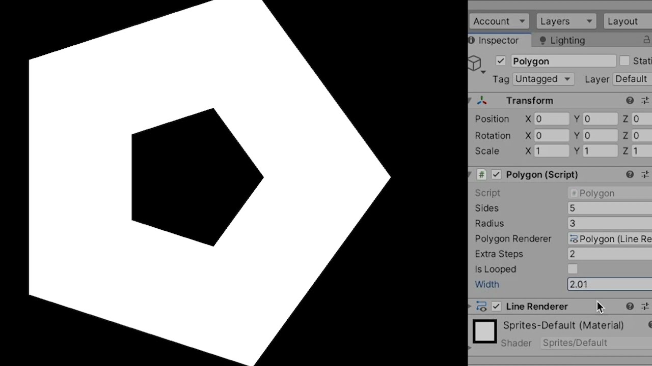Click the Rotation label in Transform
Image resolution: width=652 pixels, height=366 pixels.
tap(493, 136)
